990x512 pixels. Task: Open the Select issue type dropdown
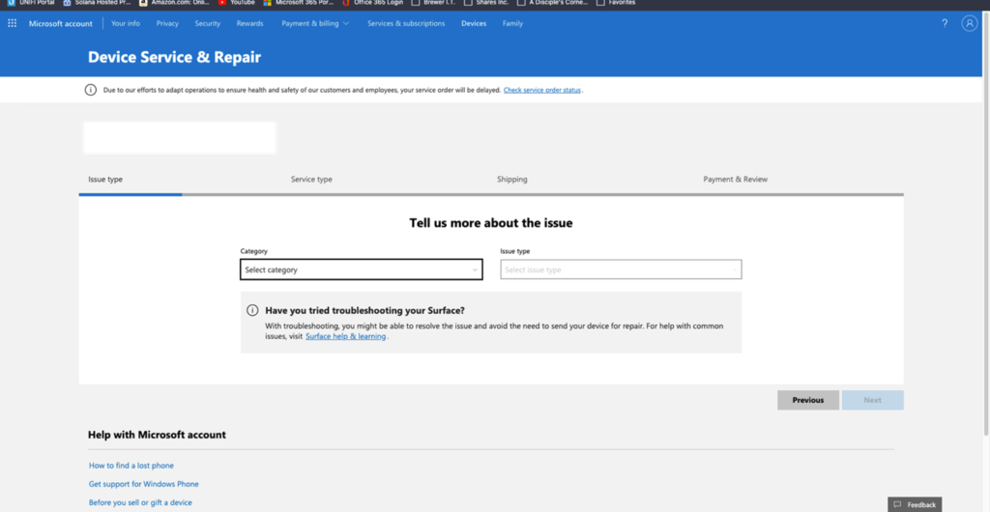[621, 270]
